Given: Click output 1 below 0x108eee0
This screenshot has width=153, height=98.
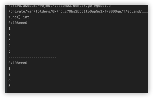Looking at the screenshot, I should tap(9, 29).
